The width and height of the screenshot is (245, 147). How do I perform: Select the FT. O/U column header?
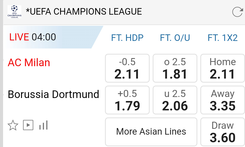[x=175, y=38]
